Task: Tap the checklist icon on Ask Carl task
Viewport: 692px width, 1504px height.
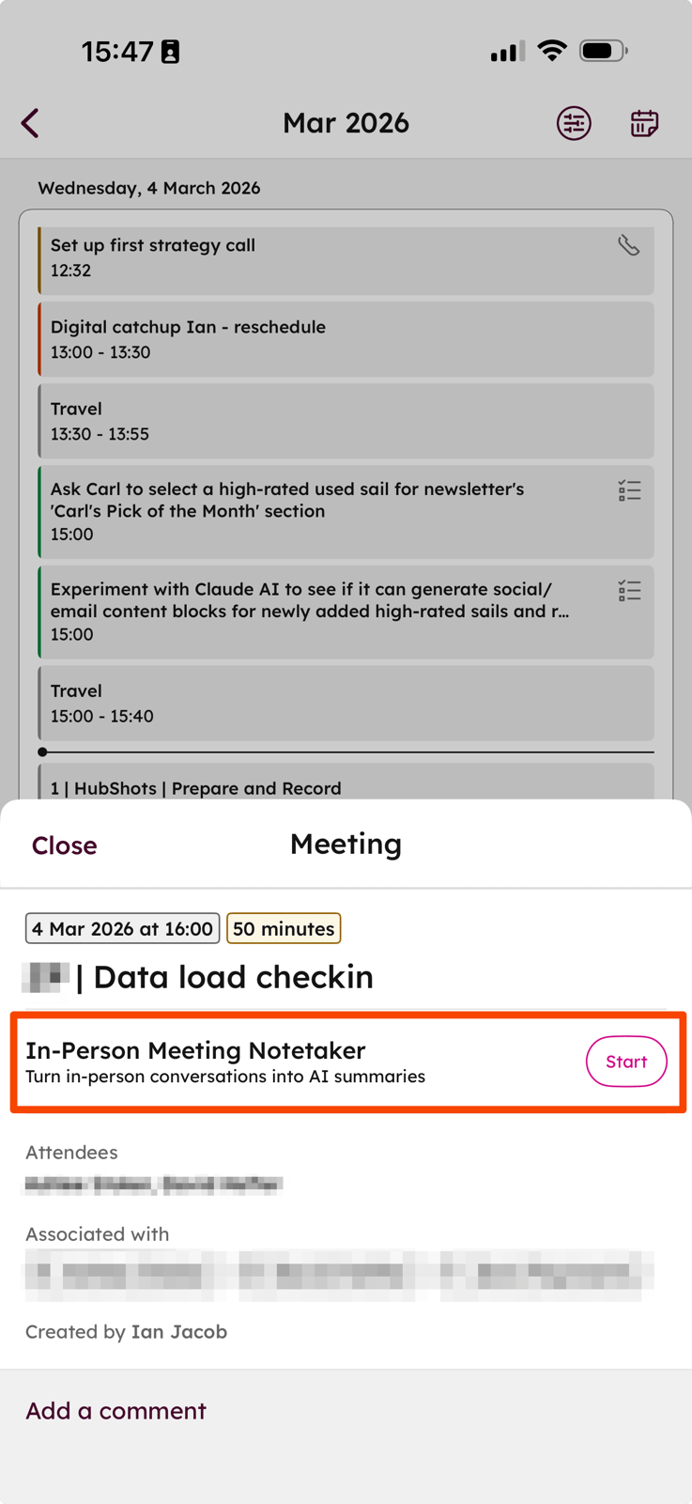Action: point(629,490)
